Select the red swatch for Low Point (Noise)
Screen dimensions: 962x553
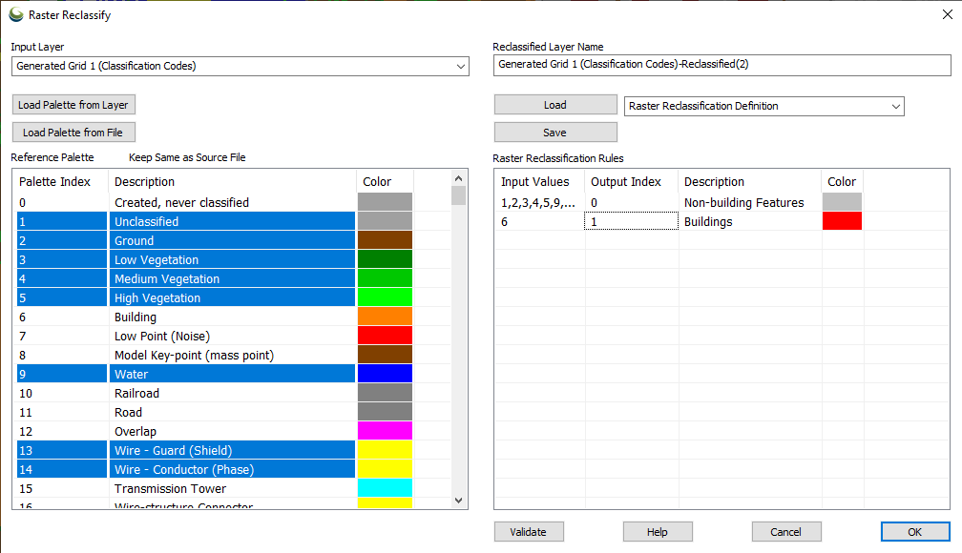click(x=385, y=335)
